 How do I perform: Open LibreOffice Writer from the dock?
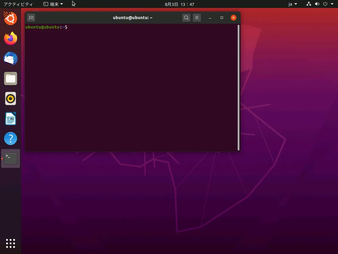tap(11, 118)
